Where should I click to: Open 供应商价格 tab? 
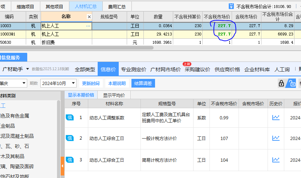(x=227, y=69)
